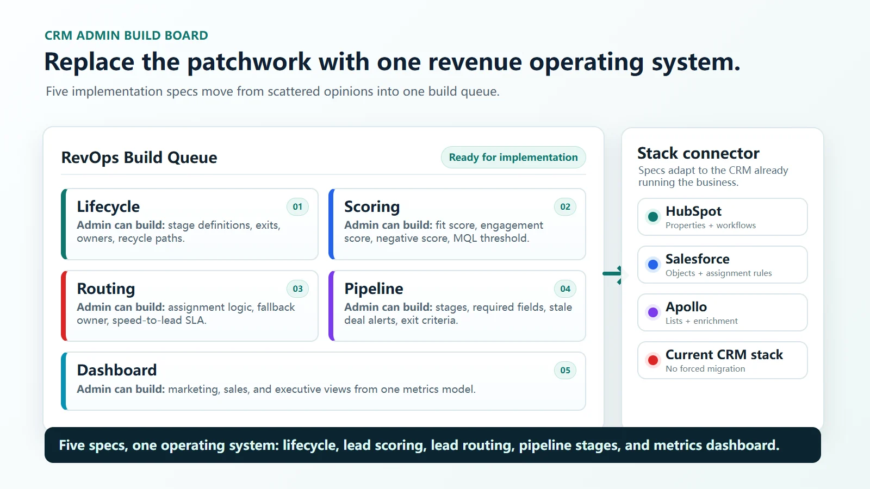
Task: Open the Lifecycle spec card
Action: [190, 224]
